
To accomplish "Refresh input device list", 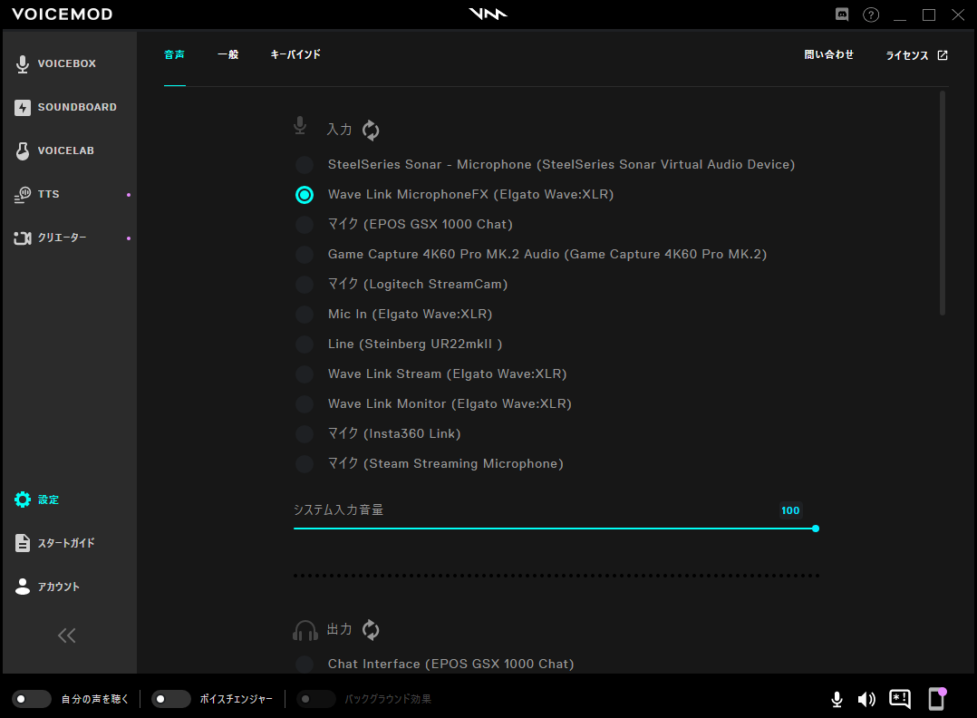I will click(371, 131).
